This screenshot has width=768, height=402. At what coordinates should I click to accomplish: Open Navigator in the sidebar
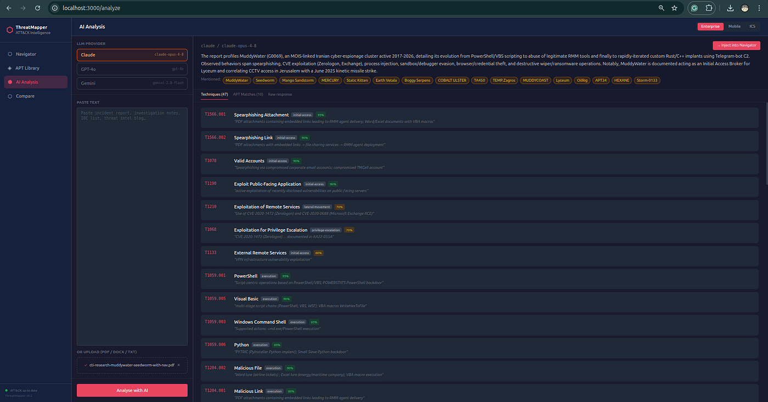point(36,54)
